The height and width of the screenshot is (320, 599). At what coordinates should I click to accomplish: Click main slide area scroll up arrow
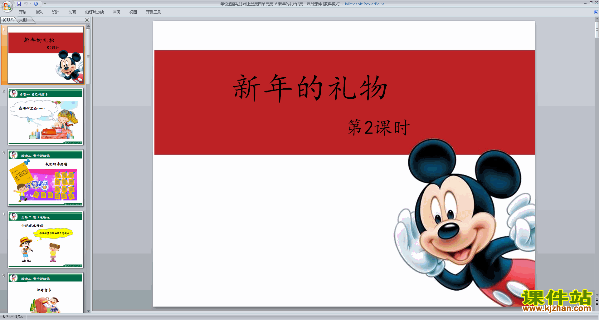tap(597, 19)
